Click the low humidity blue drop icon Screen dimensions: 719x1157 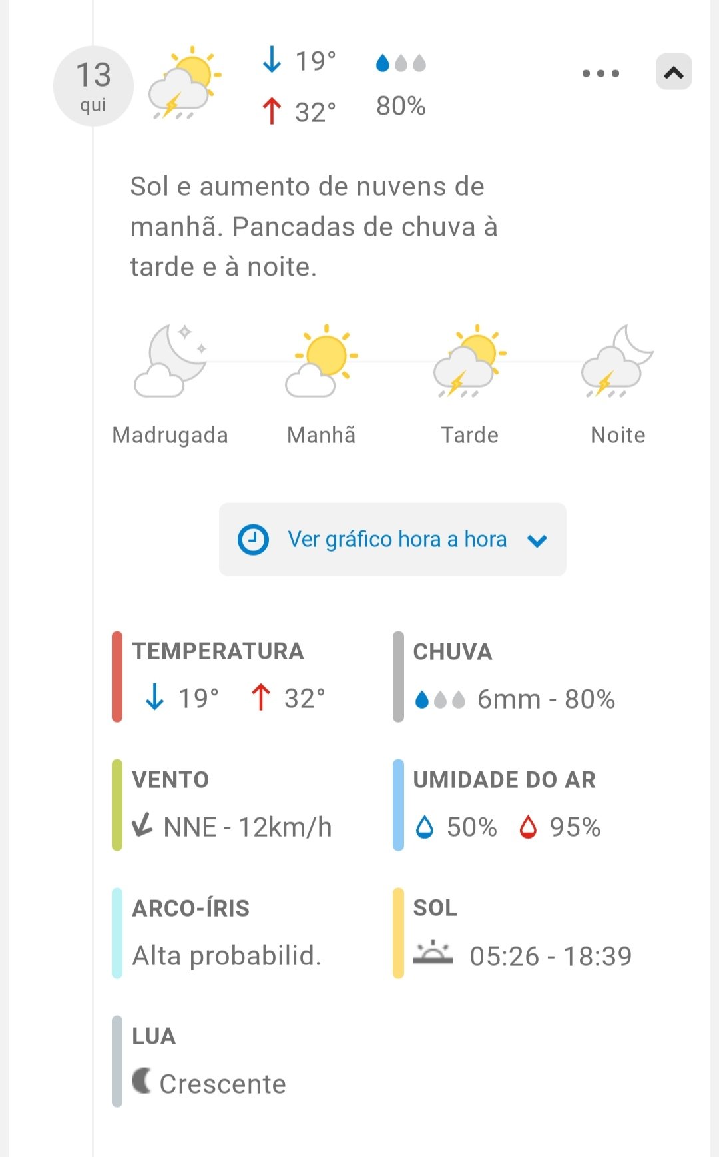pyautogui.click(x=424, y=827)
